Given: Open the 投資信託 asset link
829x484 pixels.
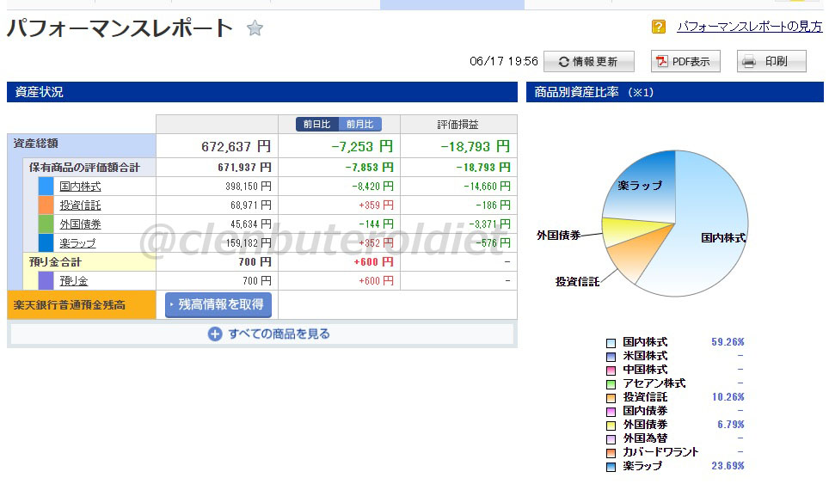Looking at the screenshot, I should [80, 205].
